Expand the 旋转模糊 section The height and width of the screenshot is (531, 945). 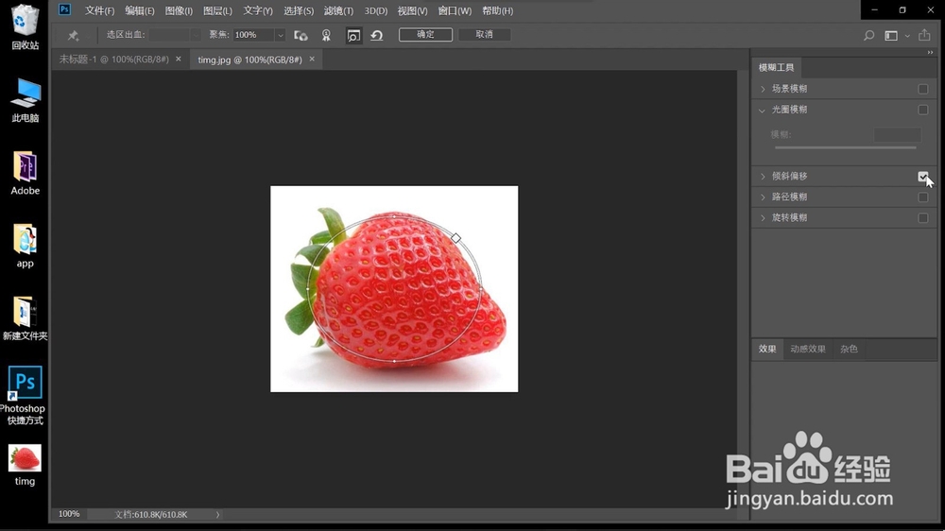point(763,217)
